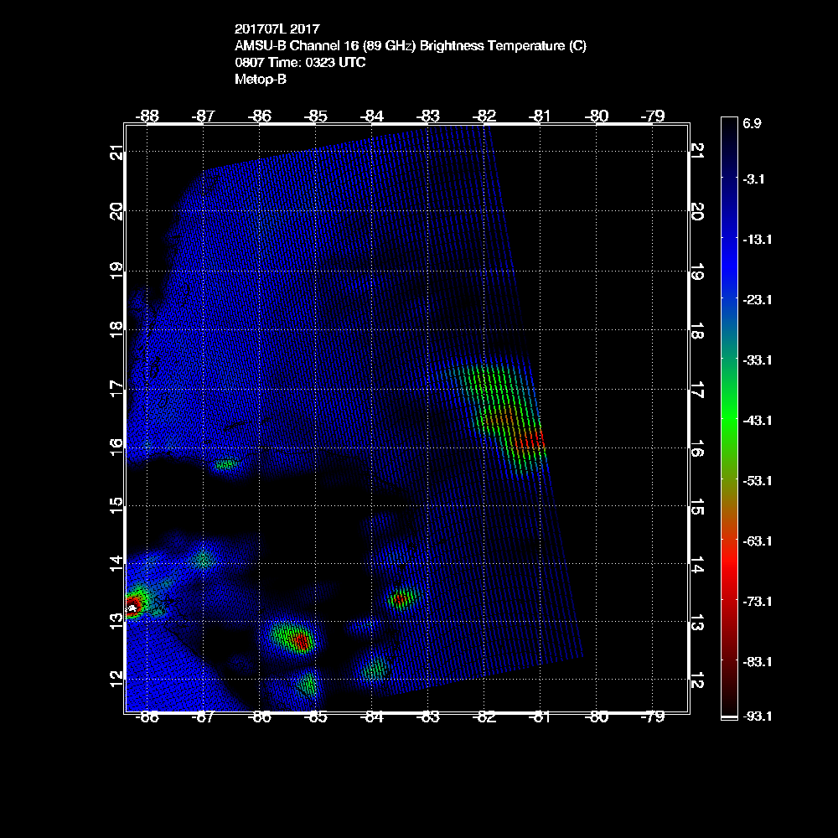Image resolution: width=838 pixels, height=838 pixels.
Task: Click the red-cored cell near 12.7N, 85W
Action: 302,642
